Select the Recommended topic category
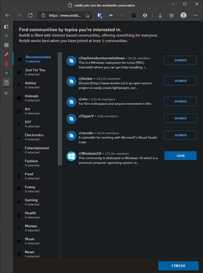The width and height of the screenshot is (203, 273). tap(36, 59)
